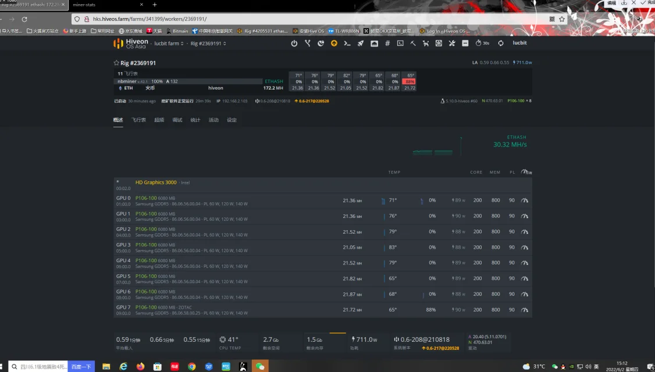Open File Explorer from the taskbar
The image size is (655, 372).
point(106,367)
